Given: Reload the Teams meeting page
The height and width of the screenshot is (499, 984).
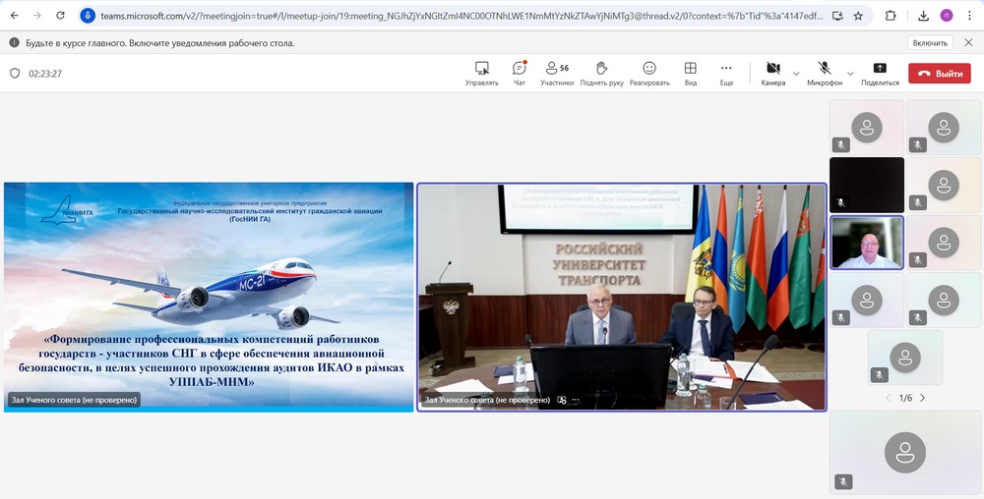Looking at the screenshot, I should pos(60,16).
